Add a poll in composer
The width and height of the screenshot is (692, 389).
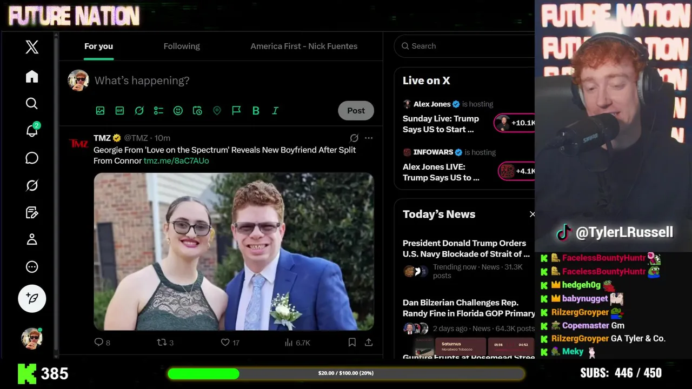[x=158, y=111]
